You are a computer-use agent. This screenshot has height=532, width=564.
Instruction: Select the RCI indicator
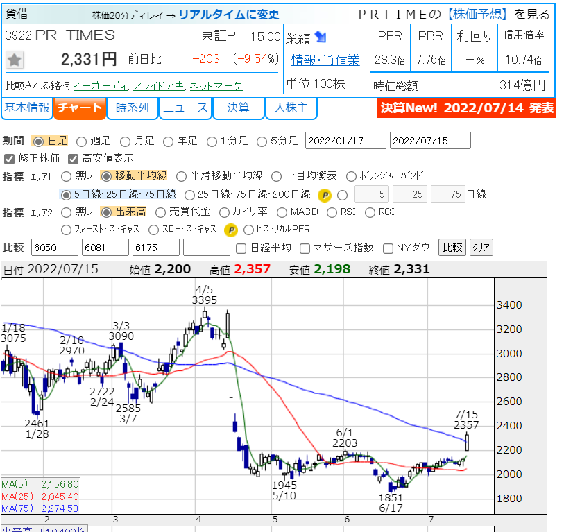370,212
